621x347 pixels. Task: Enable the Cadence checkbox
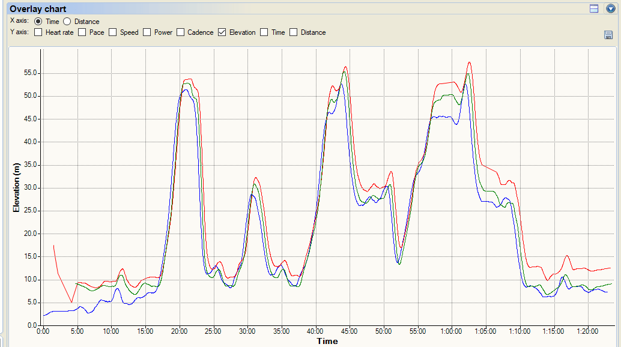click(x=181, y=32)
